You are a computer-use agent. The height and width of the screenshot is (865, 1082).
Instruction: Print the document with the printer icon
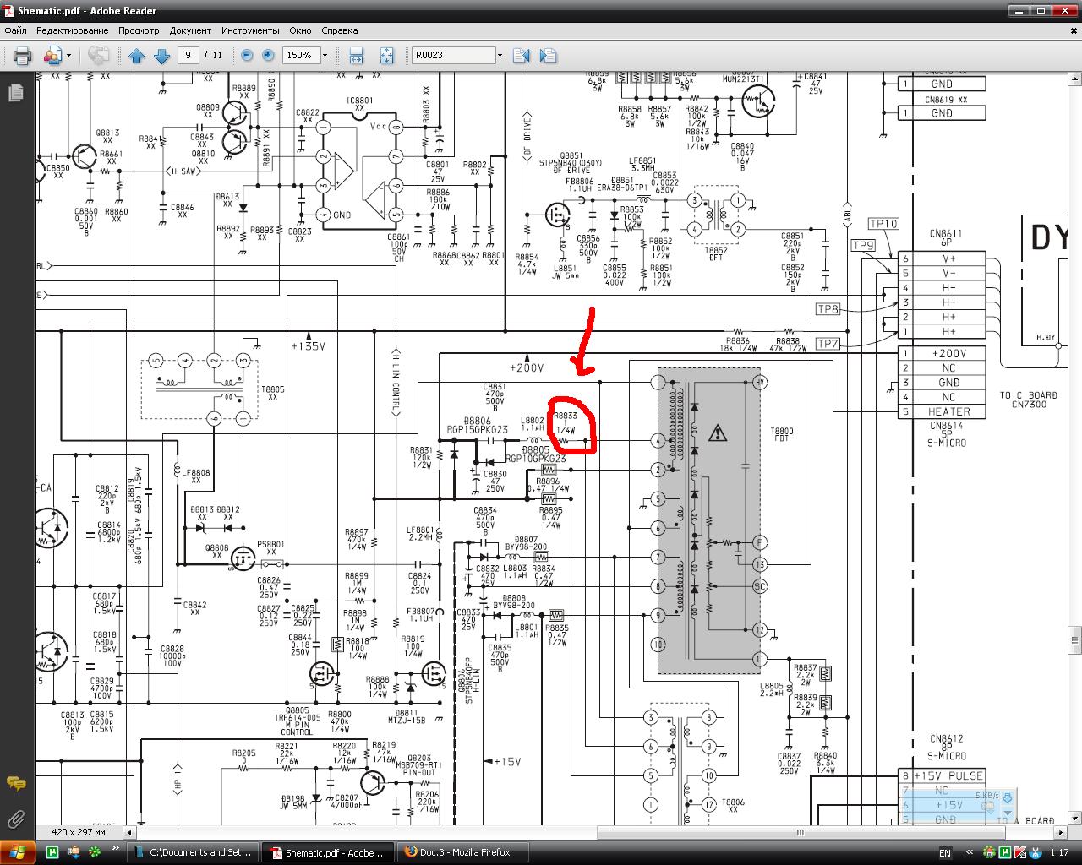tap(22, 56)
